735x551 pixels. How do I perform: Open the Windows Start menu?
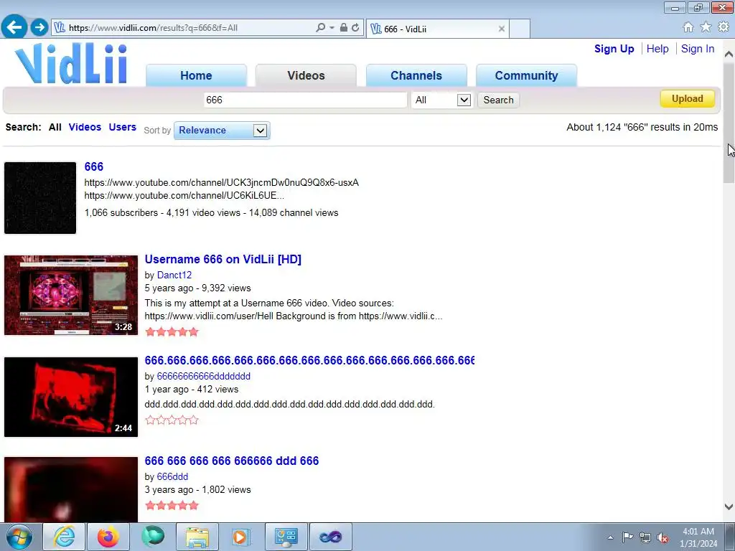[x=19, y=537]
